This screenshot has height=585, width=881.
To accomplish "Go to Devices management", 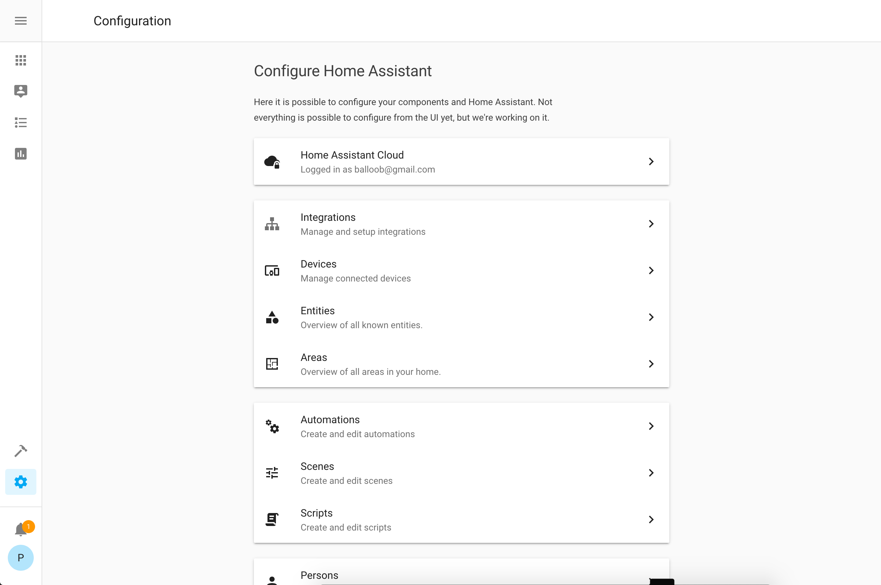I will pos(461,270).
